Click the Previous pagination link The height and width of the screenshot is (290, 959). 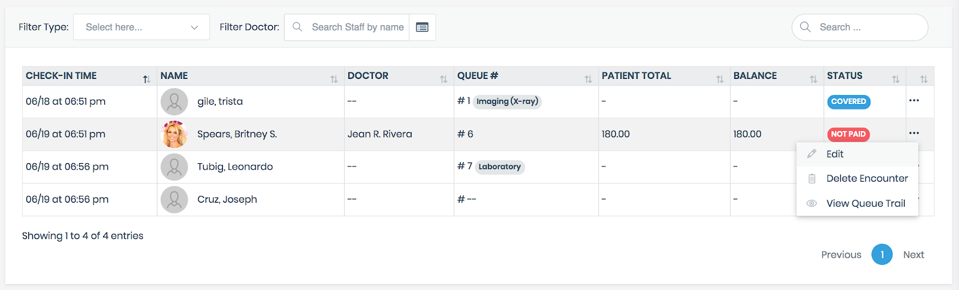click(841, 255)
